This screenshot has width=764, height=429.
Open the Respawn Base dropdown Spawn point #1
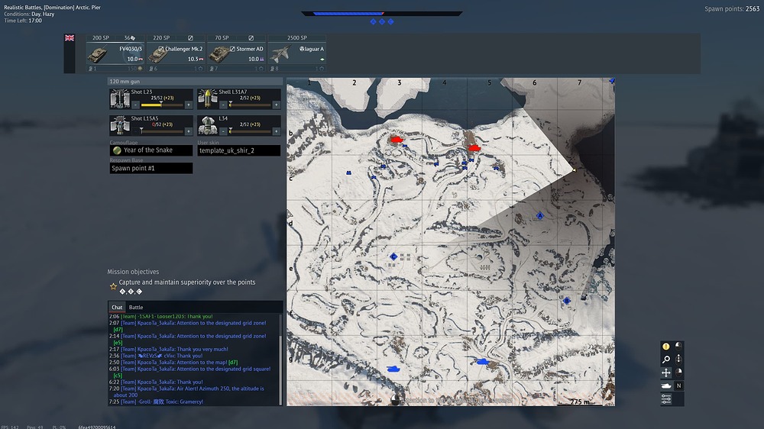click(x=151, y=168)
